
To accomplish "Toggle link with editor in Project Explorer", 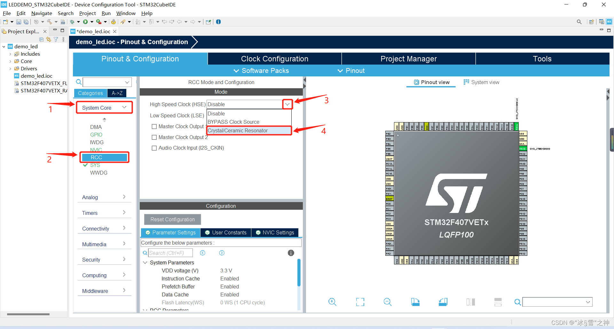I will coord(49,39).
